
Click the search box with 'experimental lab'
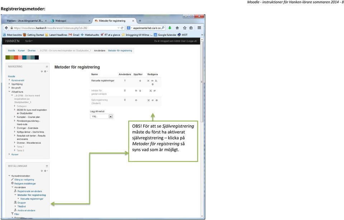(x=147, y=28)
